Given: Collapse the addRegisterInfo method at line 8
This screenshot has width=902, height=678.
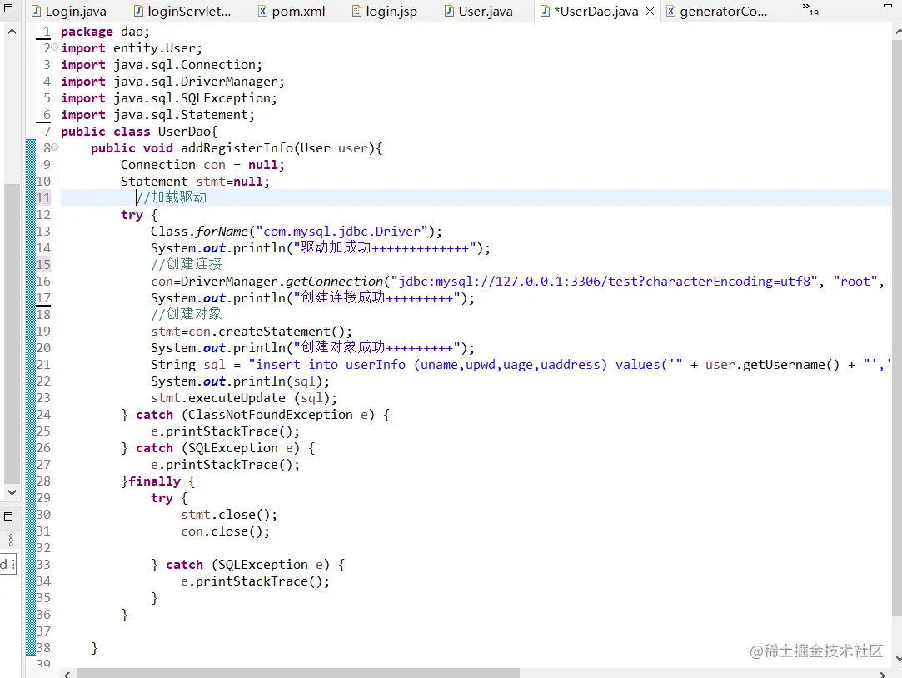Looking at the screenshot, I should pyautogui.click(x=55, y=147).
